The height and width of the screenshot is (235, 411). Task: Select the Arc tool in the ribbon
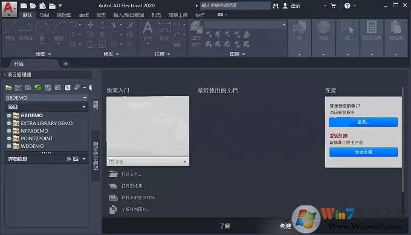[x=59, y=31]
